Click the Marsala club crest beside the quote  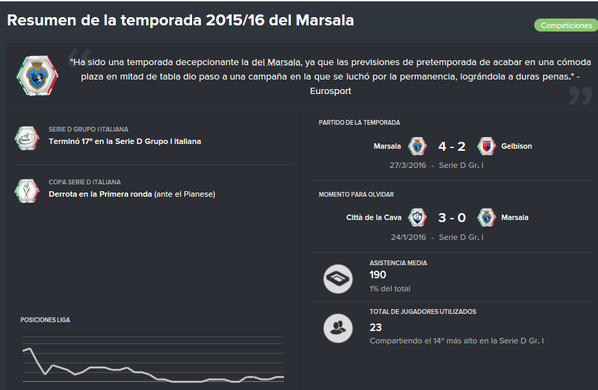37,75
